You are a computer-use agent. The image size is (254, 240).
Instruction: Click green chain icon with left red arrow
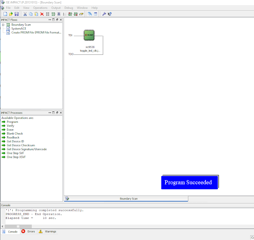(x=70, y=14)
